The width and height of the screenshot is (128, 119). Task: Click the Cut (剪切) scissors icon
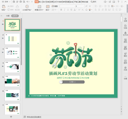pyautogui.click(x=9, y=6)
